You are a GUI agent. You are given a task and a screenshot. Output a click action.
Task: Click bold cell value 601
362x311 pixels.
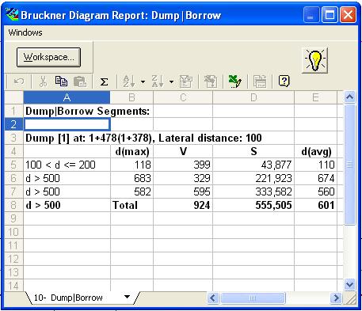pos(316,205)
